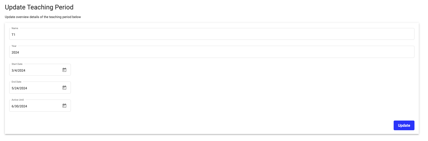
Task: Click the 'Start Date' field label
Action: [17, 64]
